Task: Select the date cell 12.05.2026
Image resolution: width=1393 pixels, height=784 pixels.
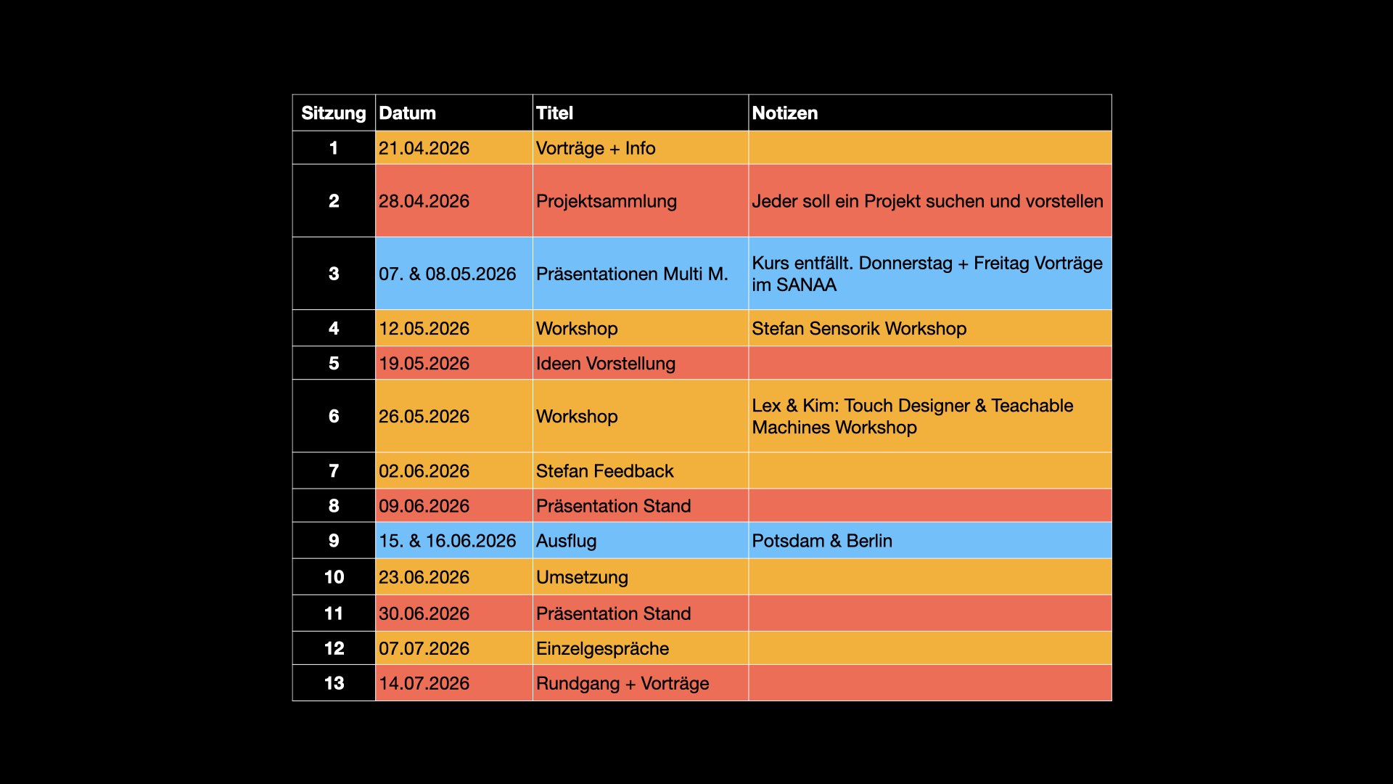Action: (454, 328)
